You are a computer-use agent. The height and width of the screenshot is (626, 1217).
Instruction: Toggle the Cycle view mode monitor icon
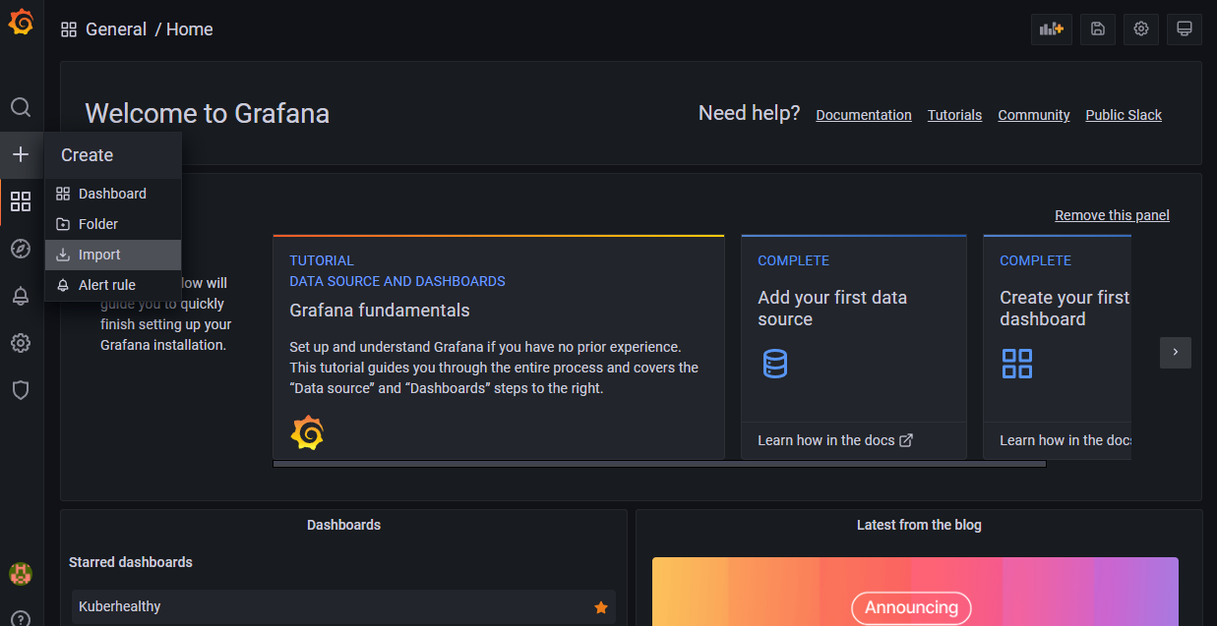(1185, 29)
